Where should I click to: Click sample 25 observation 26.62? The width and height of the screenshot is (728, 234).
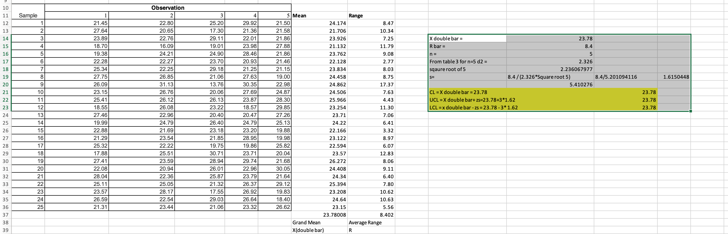(x=274, y=207)
